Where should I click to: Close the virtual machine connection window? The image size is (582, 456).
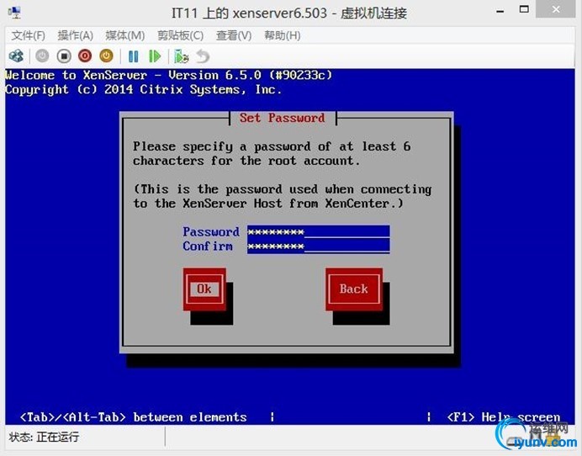(556, 9)
